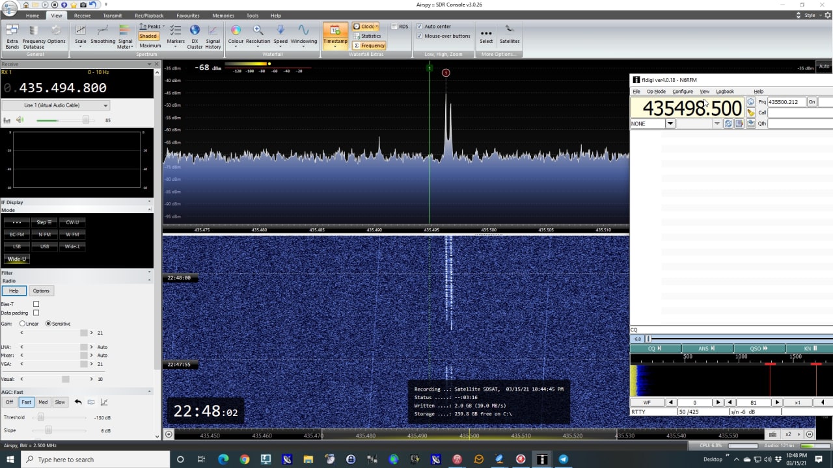Image resolution: width=833 pixels, height=468 pixels.
Task: Open the fldigi Op Mode menu
Action: pos(656,92)
